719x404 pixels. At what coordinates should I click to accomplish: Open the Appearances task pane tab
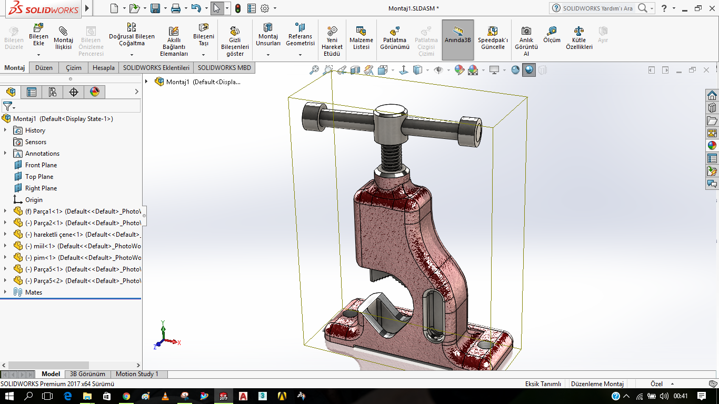pos(712,145)
